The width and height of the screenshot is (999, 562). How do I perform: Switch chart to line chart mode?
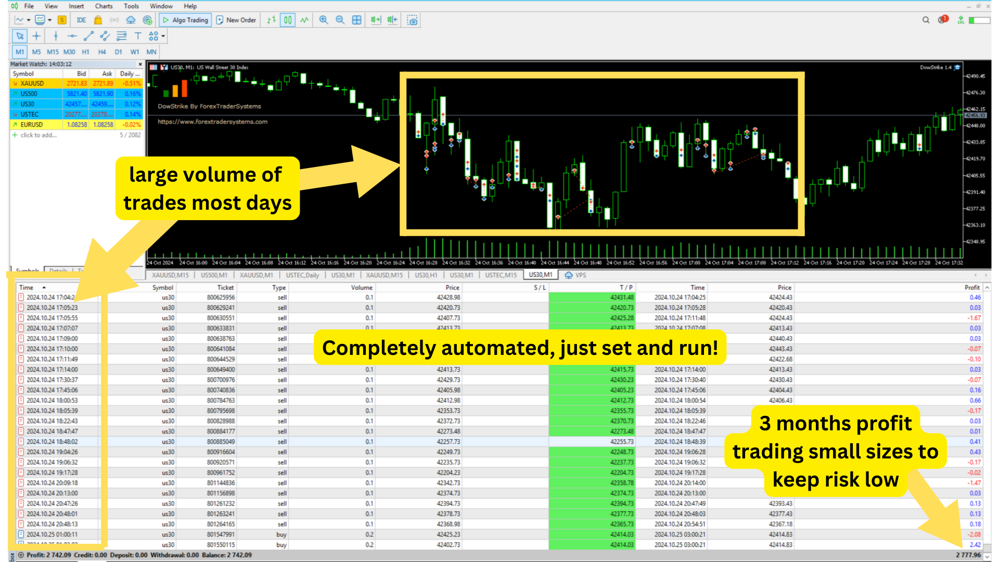tap(304, 20)
